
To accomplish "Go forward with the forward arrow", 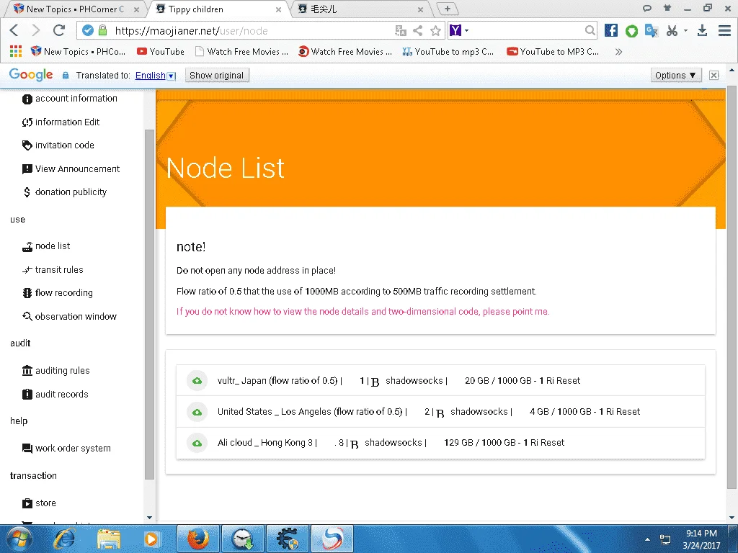I will pyautogui.click(x=36, y=30).
